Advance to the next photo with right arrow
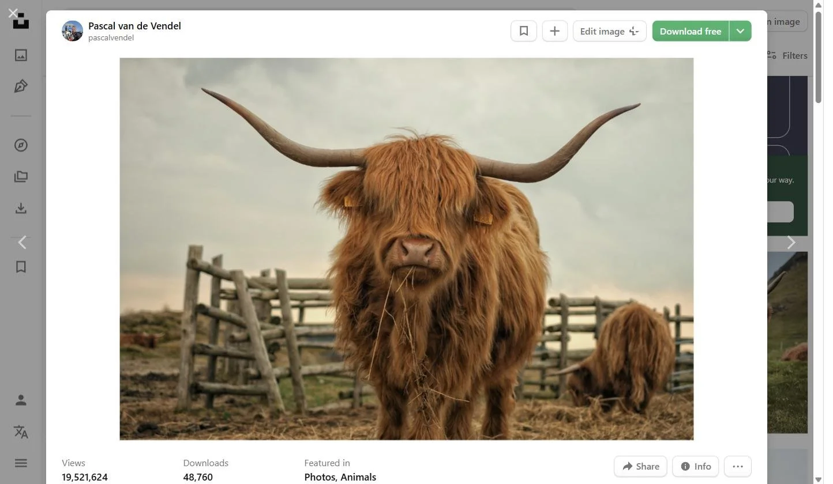Screen dimensions: 833x484 tap(791, 242)
